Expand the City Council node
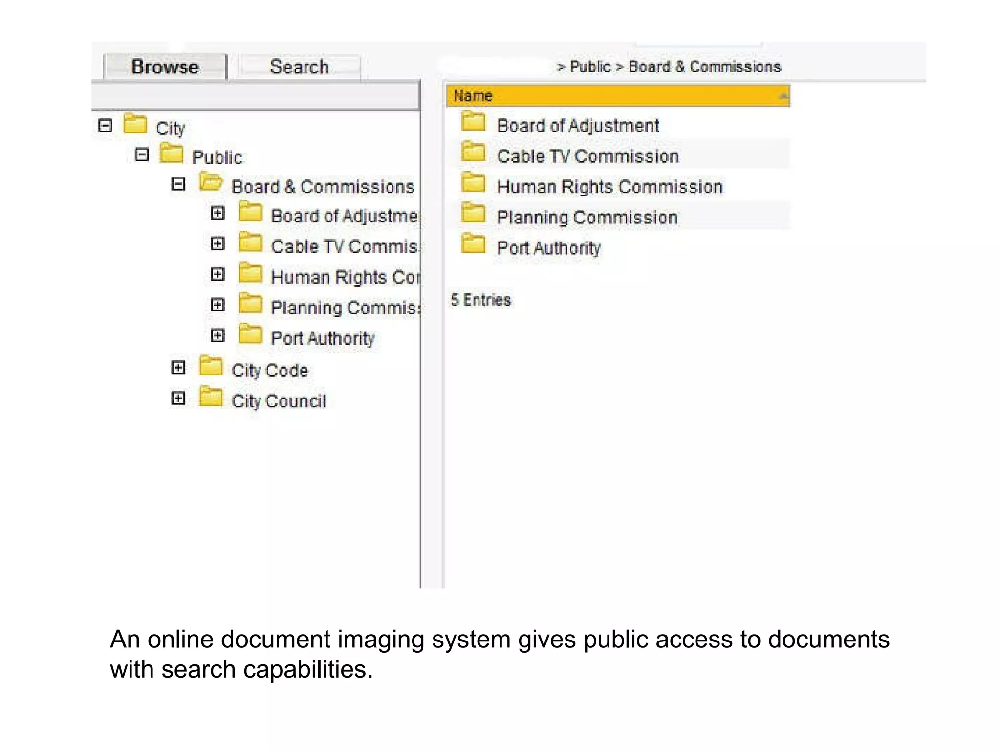This screenshot has width=1001, height=751. (x=178, y=398)
